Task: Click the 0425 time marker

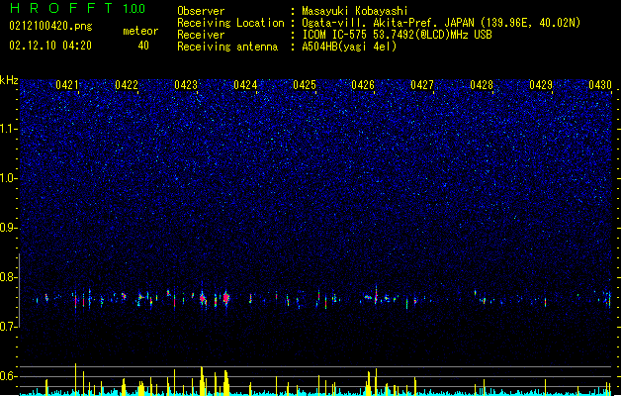Action: click(305, 85)
